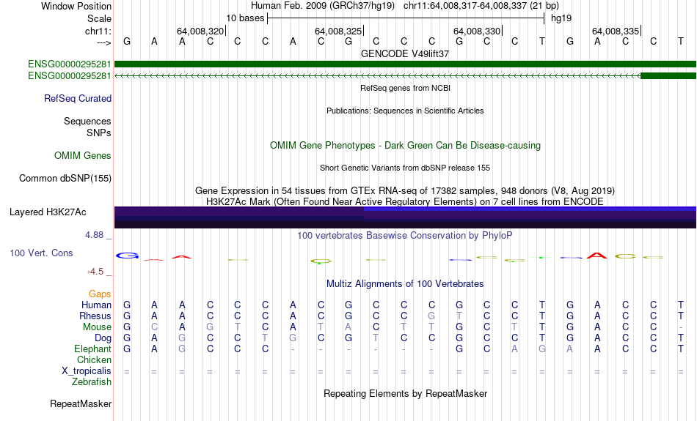Click Multiz Alignments of 100 Vertebrates title
This screenshot has height=421, width=697.
coord(405,284)
